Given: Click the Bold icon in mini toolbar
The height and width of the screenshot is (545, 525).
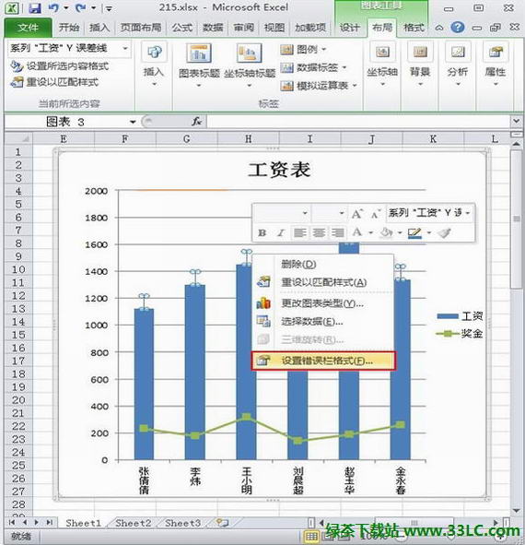Looking at the screenshot, I should [262, 233].
